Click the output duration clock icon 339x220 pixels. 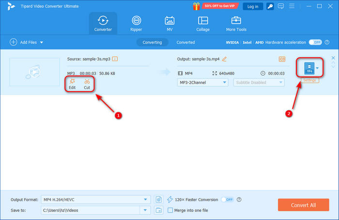[262, 73]
